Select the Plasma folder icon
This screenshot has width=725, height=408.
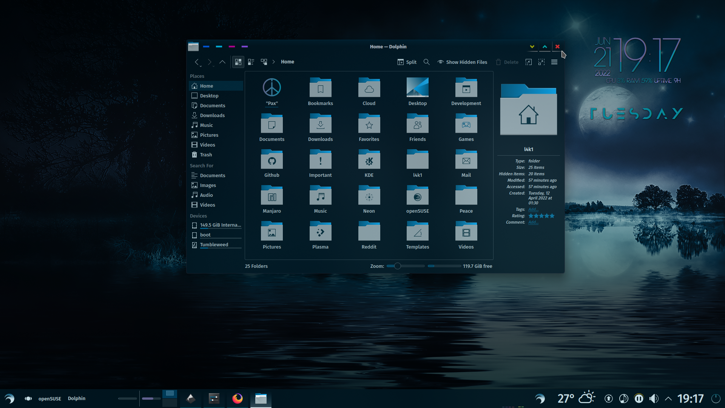320,231
